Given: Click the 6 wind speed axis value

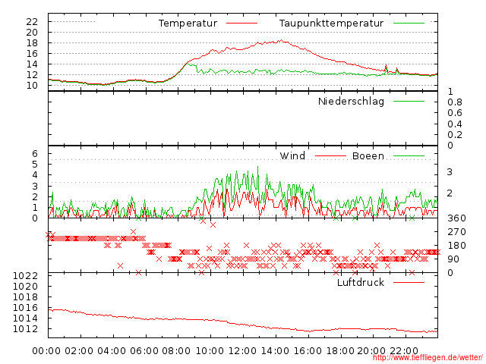Looking at the screenshot, I should click(35, 153).
